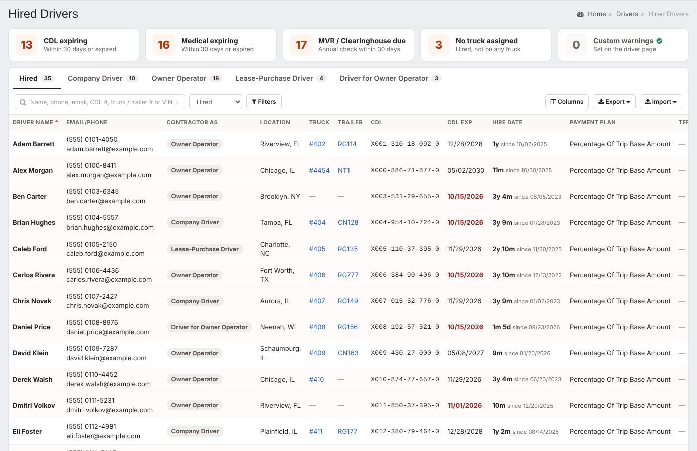Sort by HIRE DATE column header
Viewport: 697px width, 451px height.
click(507, 122)
